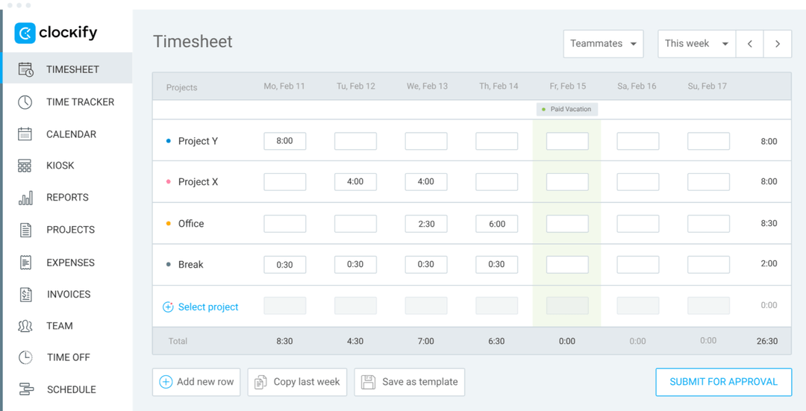The image size is (806, 411).
Task: Click the Timesheet calendar icon in sidebar
Action: (x=25, y=69)
